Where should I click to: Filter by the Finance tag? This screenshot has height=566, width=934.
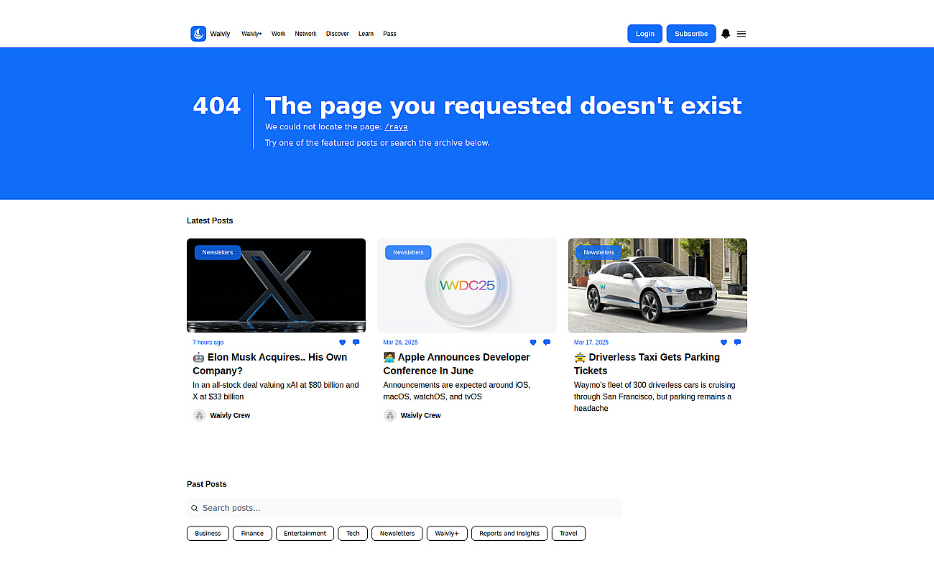[x=252, y=533]
